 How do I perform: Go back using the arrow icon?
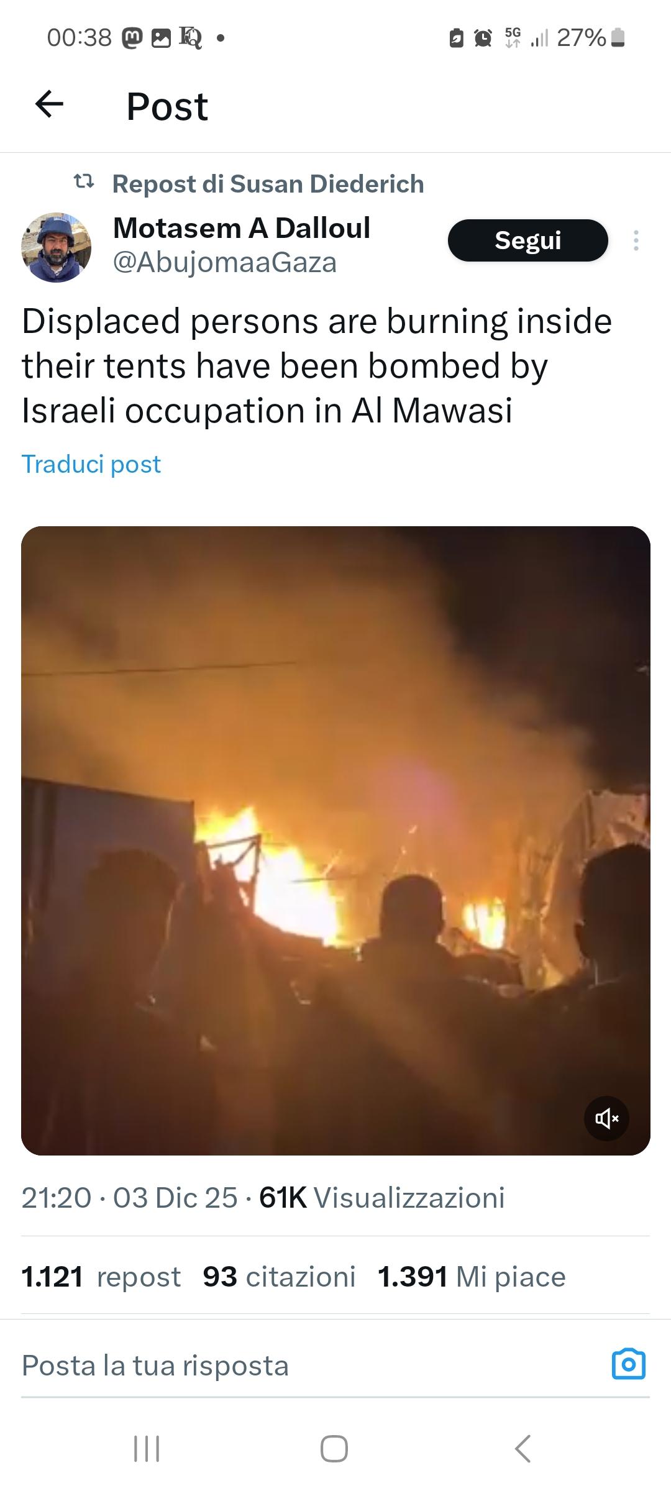50,104
